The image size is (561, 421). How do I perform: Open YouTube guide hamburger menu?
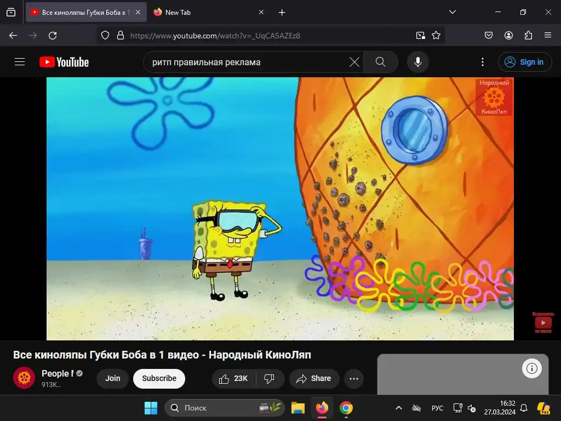pos(20,62)
